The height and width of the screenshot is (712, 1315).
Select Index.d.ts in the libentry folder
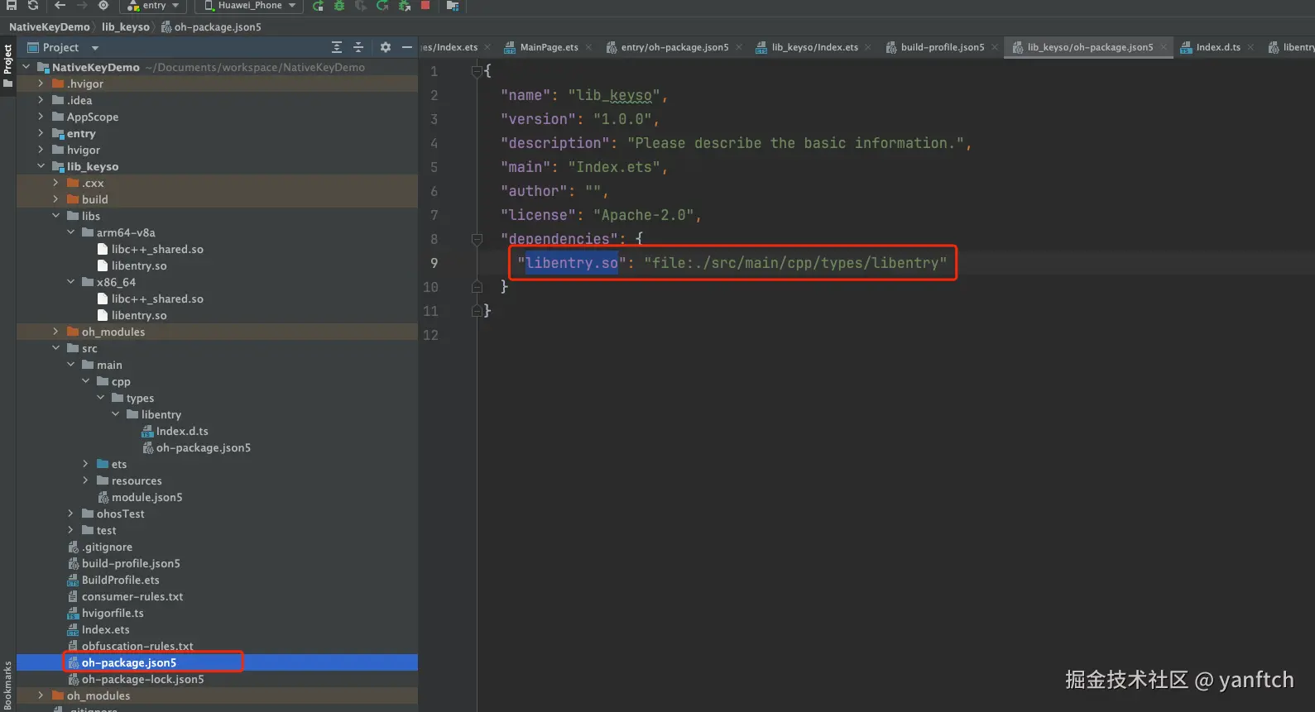pyautogui.click(x=182, y=431)
